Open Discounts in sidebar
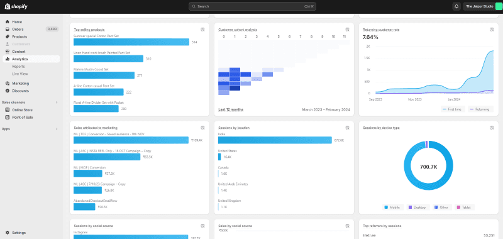 (31, 91)
